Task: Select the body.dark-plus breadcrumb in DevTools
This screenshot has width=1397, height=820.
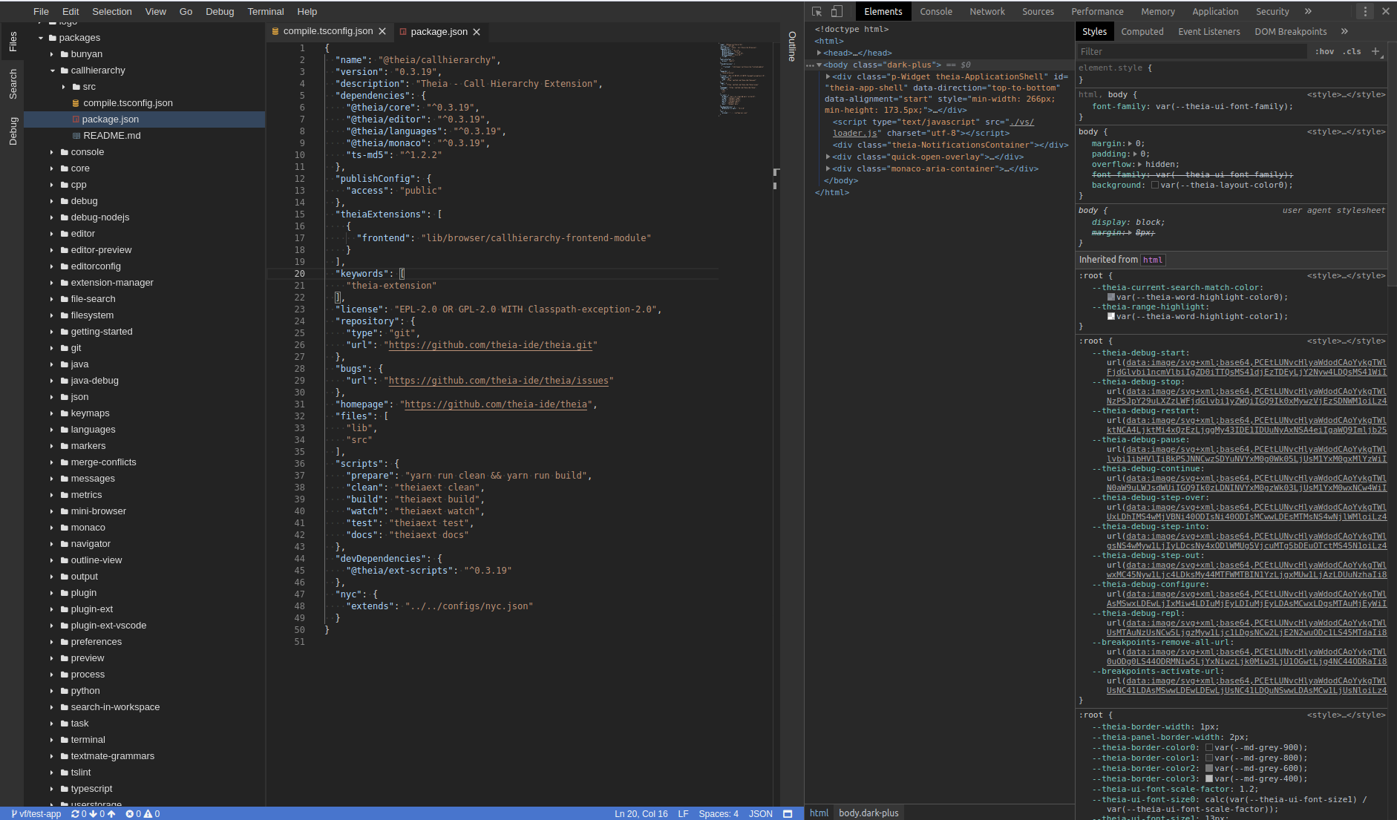Action: pos(868,813)
